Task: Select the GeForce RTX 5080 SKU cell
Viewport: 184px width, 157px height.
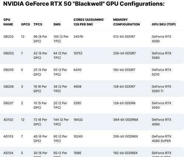Action: click(162, 56)
